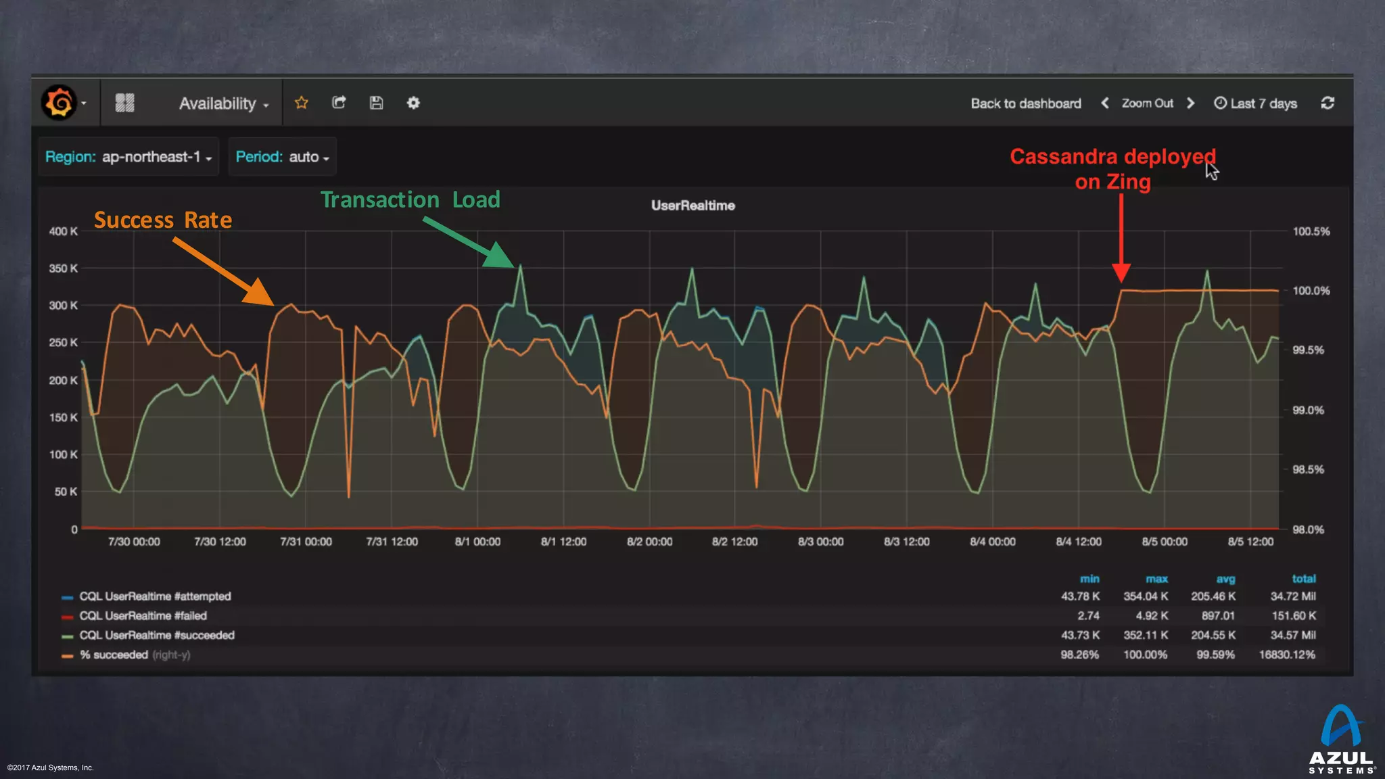Expand the Availability dashboard dropdown
Image resolution: width=1385 pixels, height=779 pixels.
pos(224,103)
